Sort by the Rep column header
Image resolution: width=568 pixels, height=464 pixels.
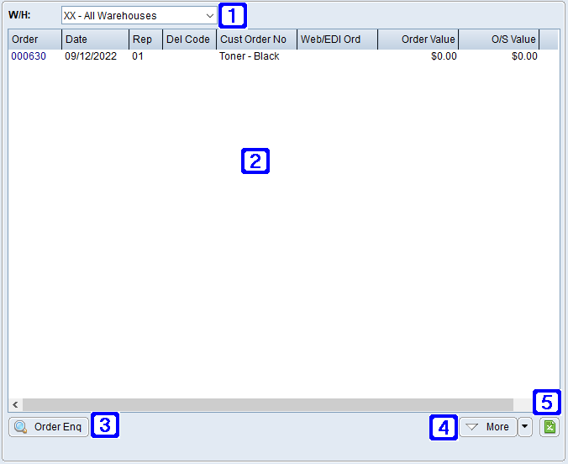145,40
